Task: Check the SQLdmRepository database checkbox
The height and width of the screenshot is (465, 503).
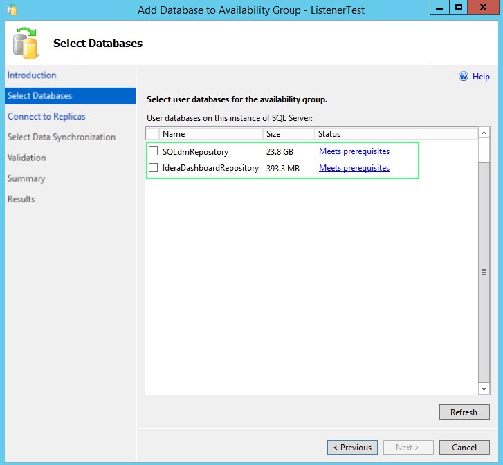Action: coord(154,151)
